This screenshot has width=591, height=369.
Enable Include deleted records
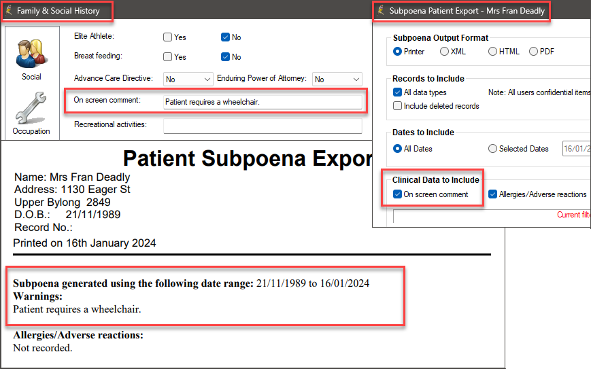pos(397,106)
